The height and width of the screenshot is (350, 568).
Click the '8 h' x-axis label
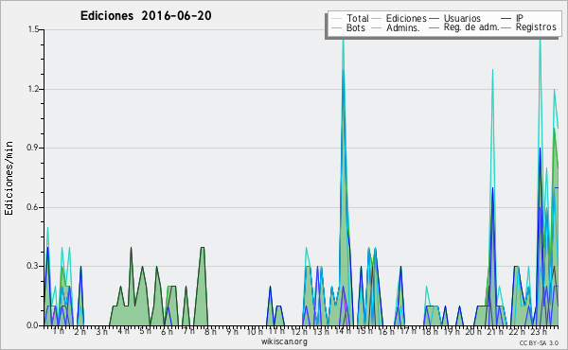210,331
